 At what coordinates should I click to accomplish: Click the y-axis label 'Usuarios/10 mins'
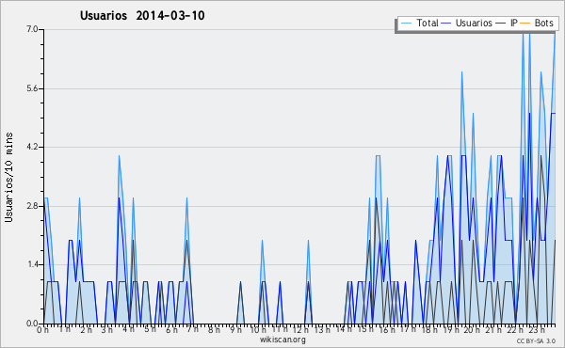(x=8, y=178)
